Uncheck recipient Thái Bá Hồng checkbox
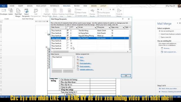 [x=68, y=31]
